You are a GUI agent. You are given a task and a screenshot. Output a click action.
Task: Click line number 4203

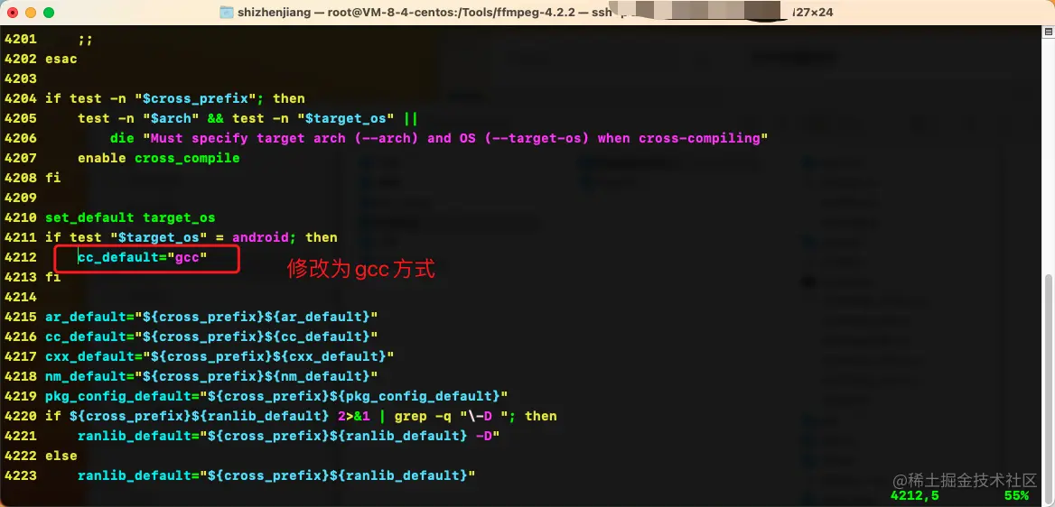point(20,78)
